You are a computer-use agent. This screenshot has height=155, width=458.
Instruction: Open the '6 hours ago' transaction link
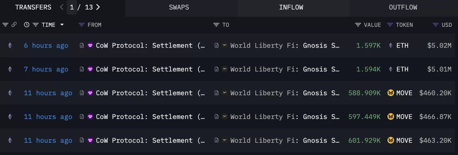(x=46, y=46)
